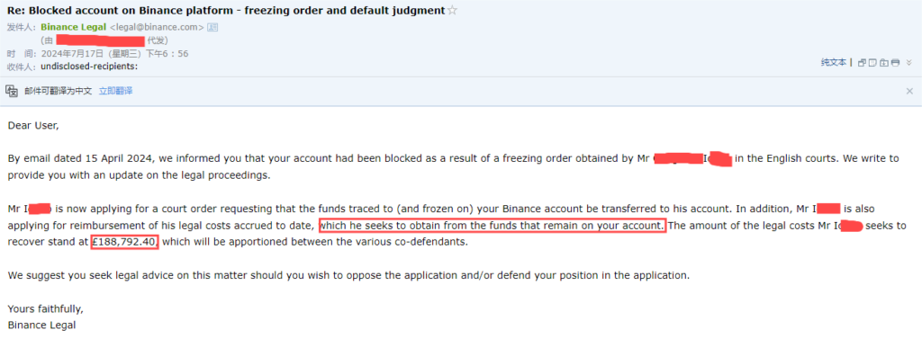Switch to 纯文本 plain text view
The width and height of the screenshot is (922, 339).
coord(834,62)
